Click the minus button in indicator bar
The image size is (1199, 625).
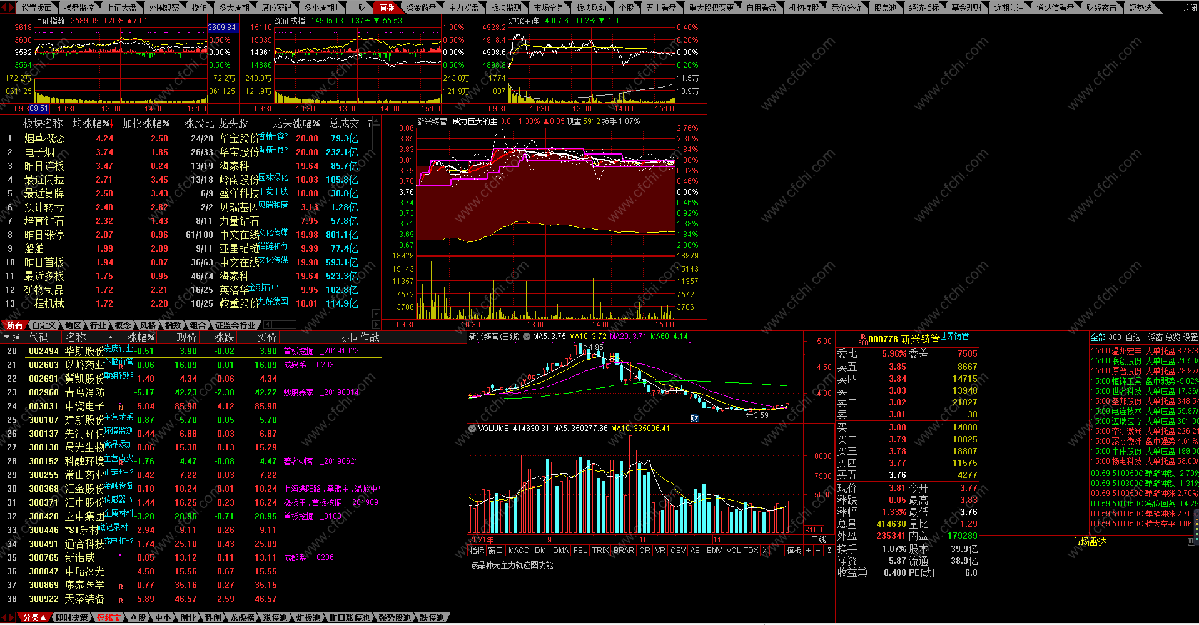coord(818,551)
